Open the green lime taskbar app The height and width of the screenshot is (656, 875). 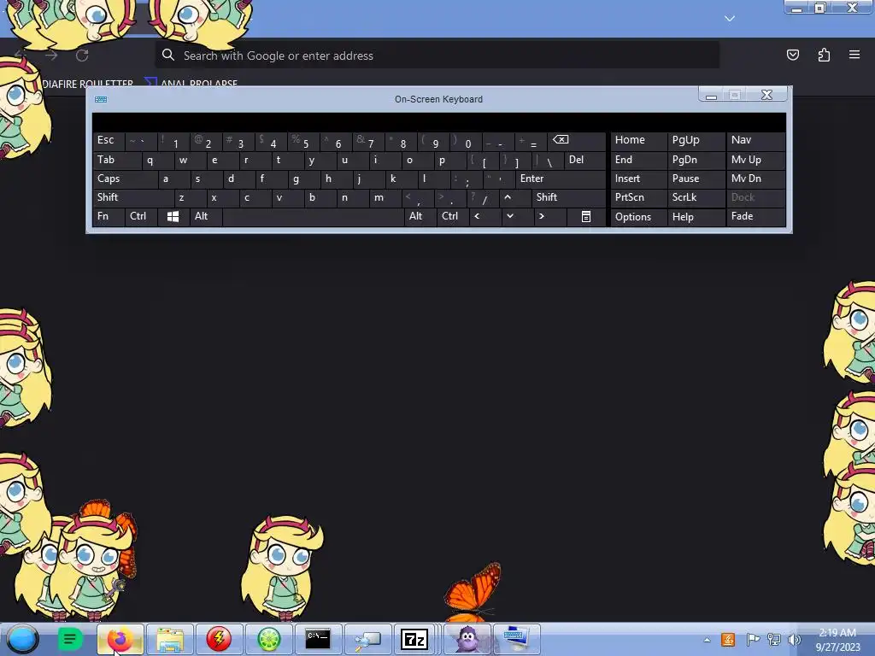point(268,639)
